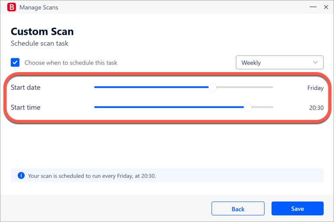This screenshot has width=334, height=222.
Task: Close the Manage Scans window
Action: click(x=326, y=7)
